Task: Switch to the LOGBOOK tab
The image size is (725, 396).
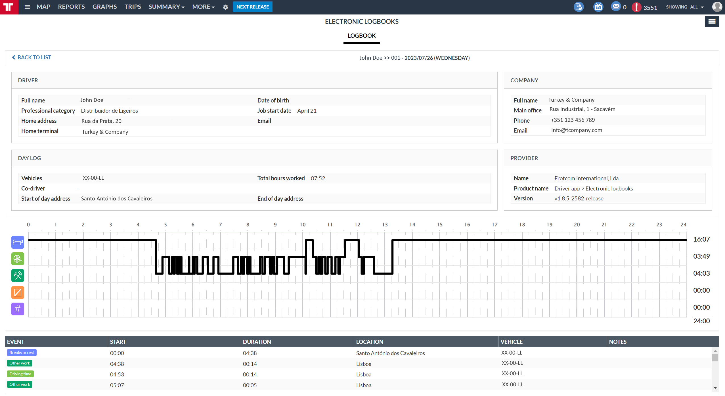Action: (361, 36)
